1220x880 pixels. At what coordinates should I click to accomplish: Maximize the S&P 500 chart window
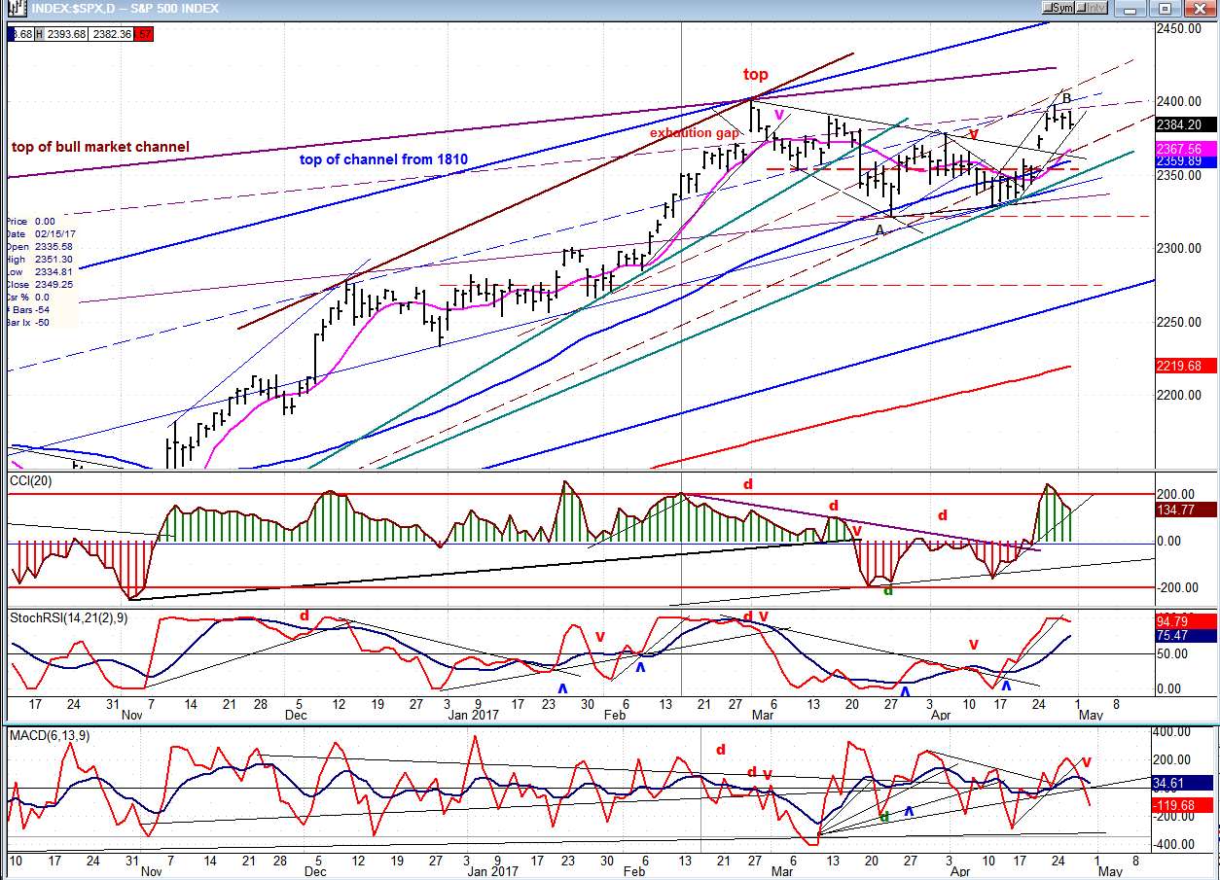pyautogui.click(x=1166, y=8)
